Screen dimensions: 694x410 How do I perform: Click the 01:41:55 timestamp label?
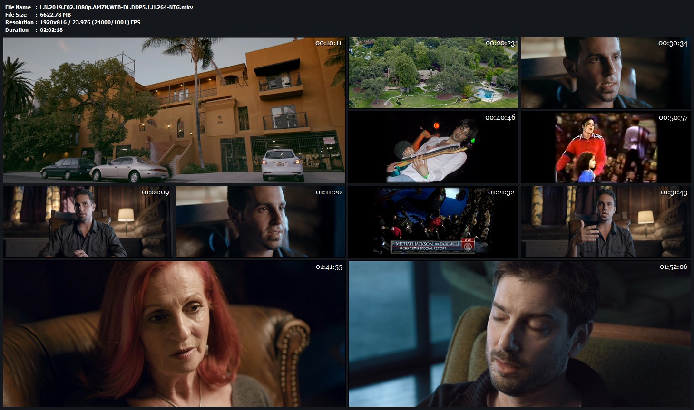329,267
